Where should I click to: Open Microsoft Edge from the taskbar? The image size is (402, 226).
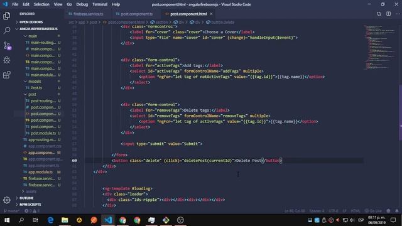tap(50, 220)
